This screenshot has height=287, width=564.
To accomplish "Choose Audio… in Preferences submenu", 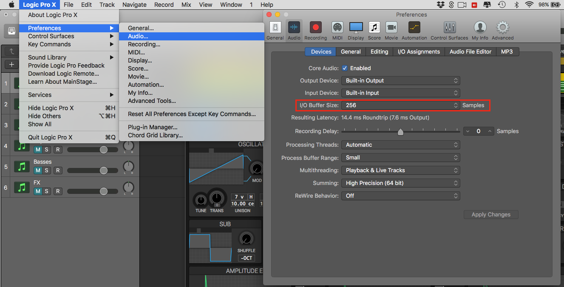I will (x=192, y=36).
